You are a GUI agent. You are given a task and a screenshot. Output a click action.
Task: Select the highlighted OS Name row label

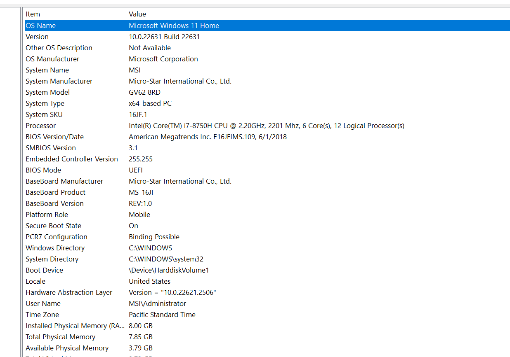[40, 26]
